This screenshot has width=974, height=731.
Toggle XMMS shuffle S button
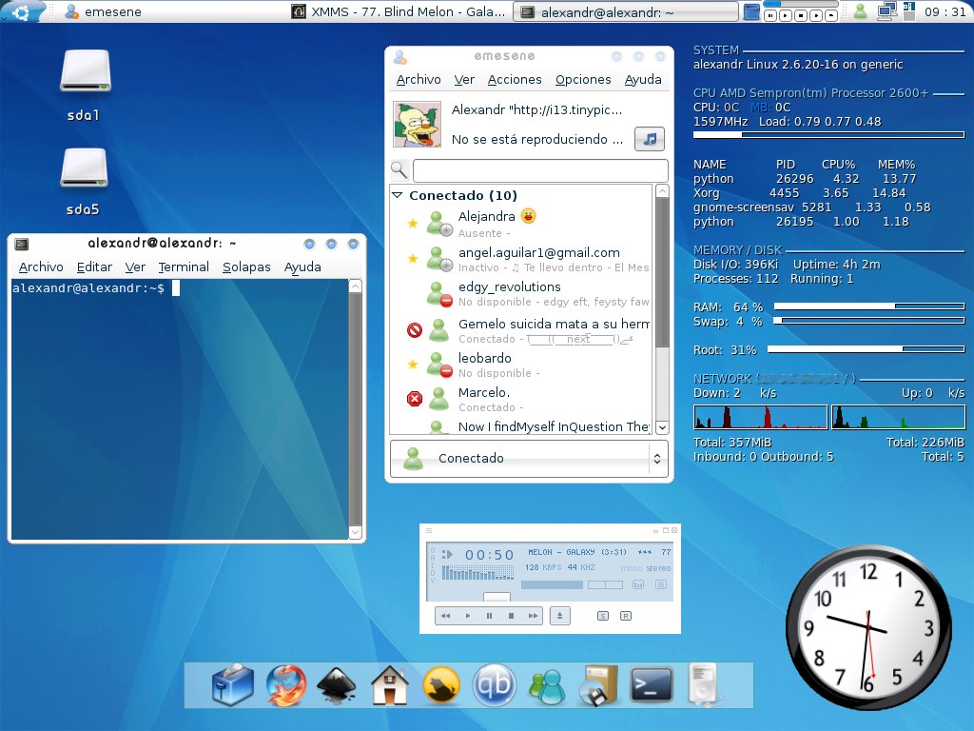[x=602, y=616]
